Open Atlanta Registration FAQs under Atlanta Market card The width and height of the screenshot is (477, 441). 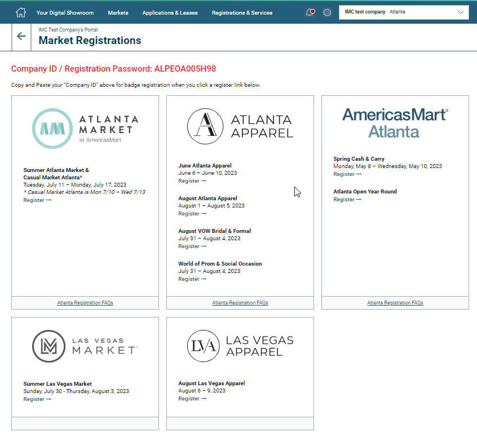click(85, 303)
